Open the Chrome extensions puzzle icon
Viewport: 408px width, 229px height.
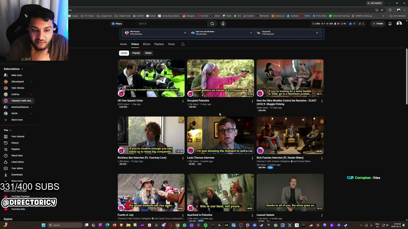pos(390,10)
